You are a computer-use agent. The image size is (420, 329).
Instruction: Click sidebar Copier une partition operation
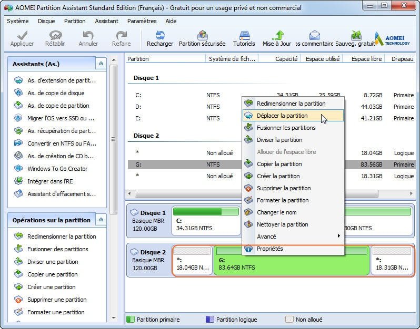pos(46,274)
